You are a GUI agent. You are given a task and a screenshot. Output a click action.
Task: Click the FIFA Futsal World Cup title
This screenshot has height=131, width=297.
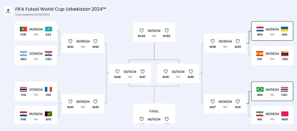click(x=61, y=9)
